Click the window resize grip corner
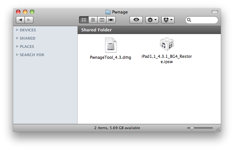Viewport: 234px width, 150px height. [218, 129]
